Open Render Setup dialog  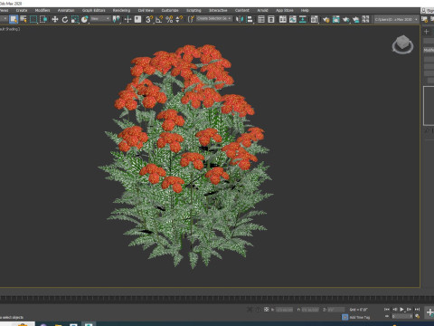tap(325, 19)
